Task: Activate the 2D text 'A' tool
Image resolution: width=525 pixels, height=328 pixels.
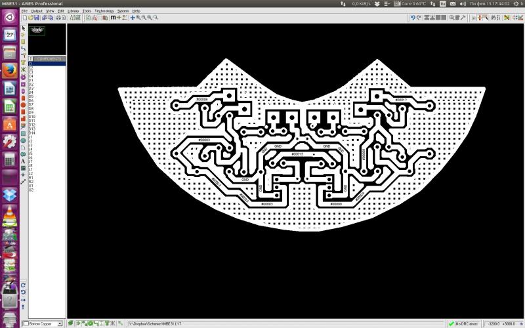Action: [x=23, y=161]
